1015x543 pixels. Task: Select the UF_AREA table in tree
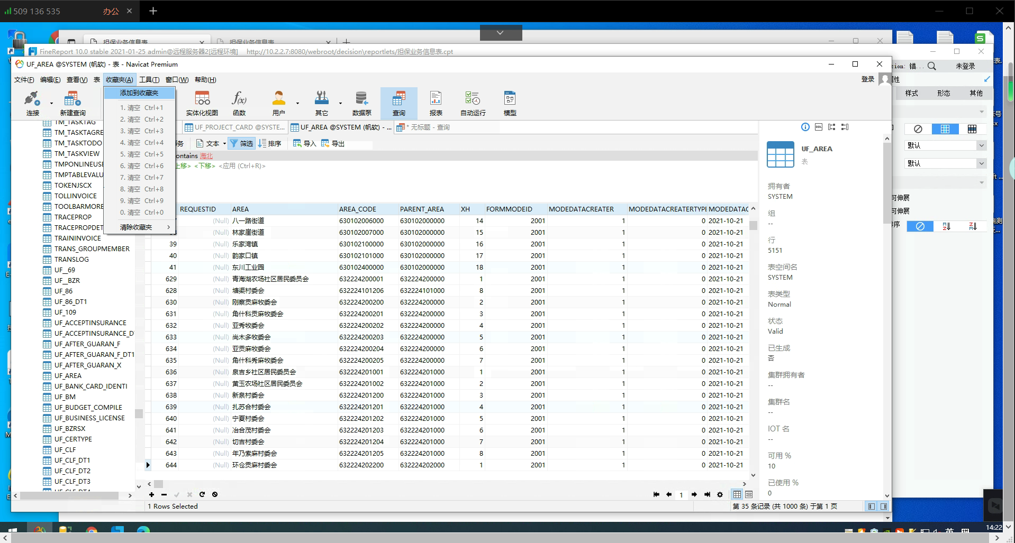tap(68, 376)
